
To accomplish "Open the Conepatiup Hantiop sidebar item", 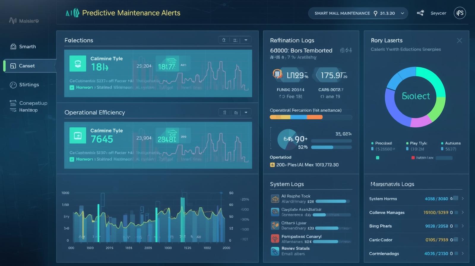I will (28, 106).
